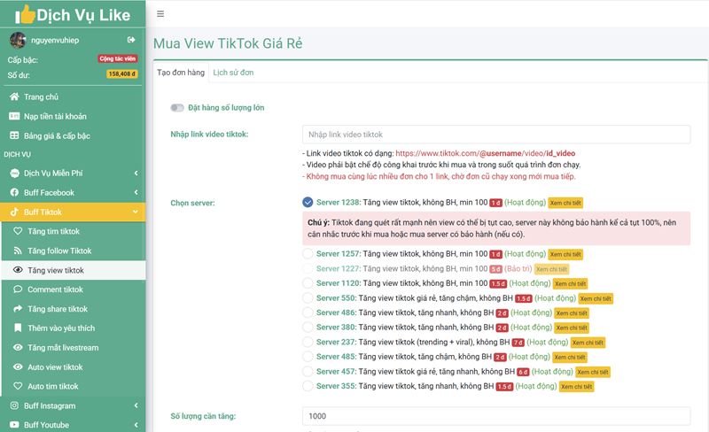The height and width of the screenshot is (432, 709).
Task: Open Trang chủ home icon
Action: pyautogui.click(x=14, y=96)
